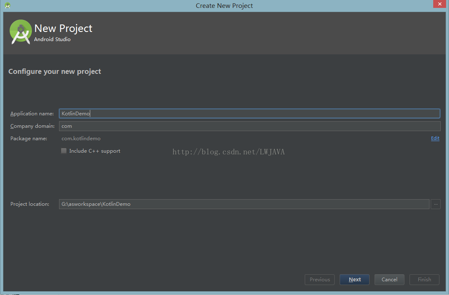
Task: Click inside the Company domain field
Action: click(249, 126)
